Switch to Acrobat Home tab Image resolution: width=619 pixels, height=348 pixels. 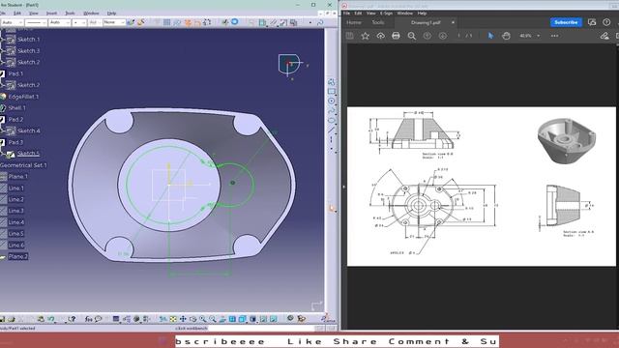coord(354,22)
